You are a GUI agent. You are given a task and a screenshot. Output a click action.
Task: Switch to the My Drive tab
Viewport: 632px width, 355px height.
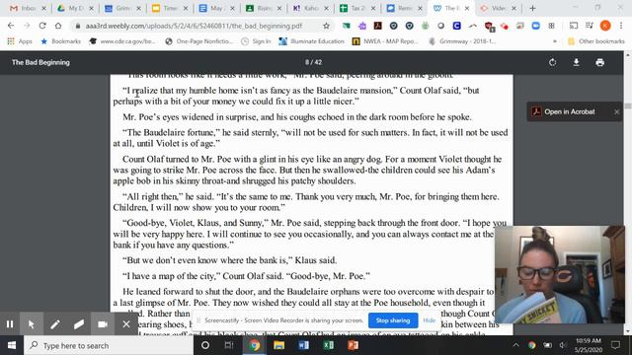pos(75,8)
